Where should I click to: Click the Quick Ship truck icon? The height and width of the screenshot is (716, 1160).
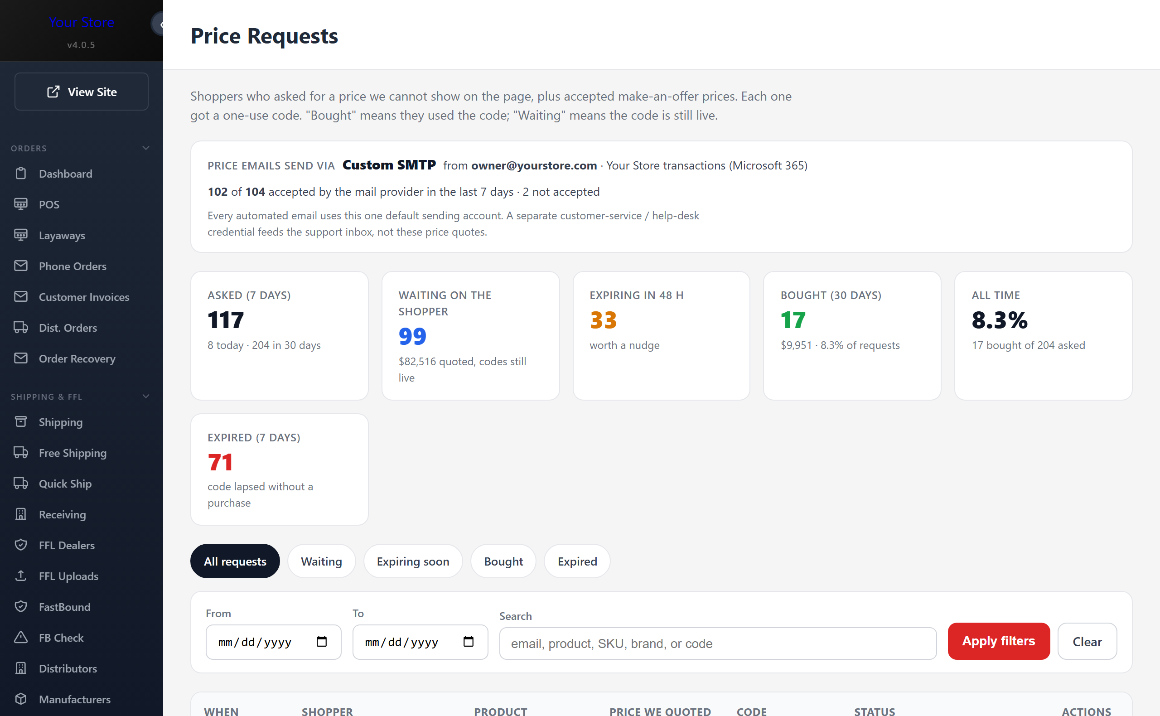point(21,484)
